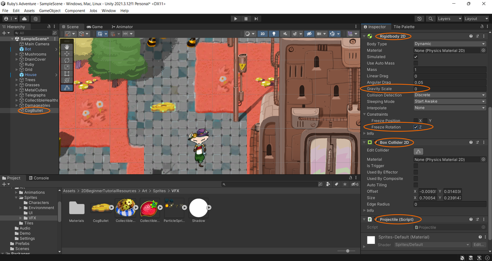Image resolution: width=492 pixels, height=261 pixels.
Task: Expand CogBullet sprite asset arrow
Action: 112,207
